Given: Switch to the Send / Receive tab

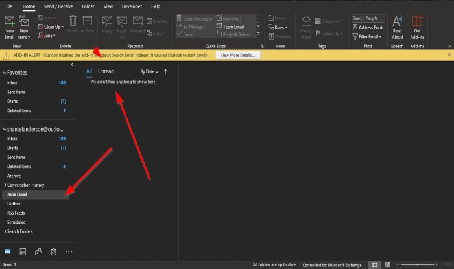Looking at the screenshot, I should point(58,6).
